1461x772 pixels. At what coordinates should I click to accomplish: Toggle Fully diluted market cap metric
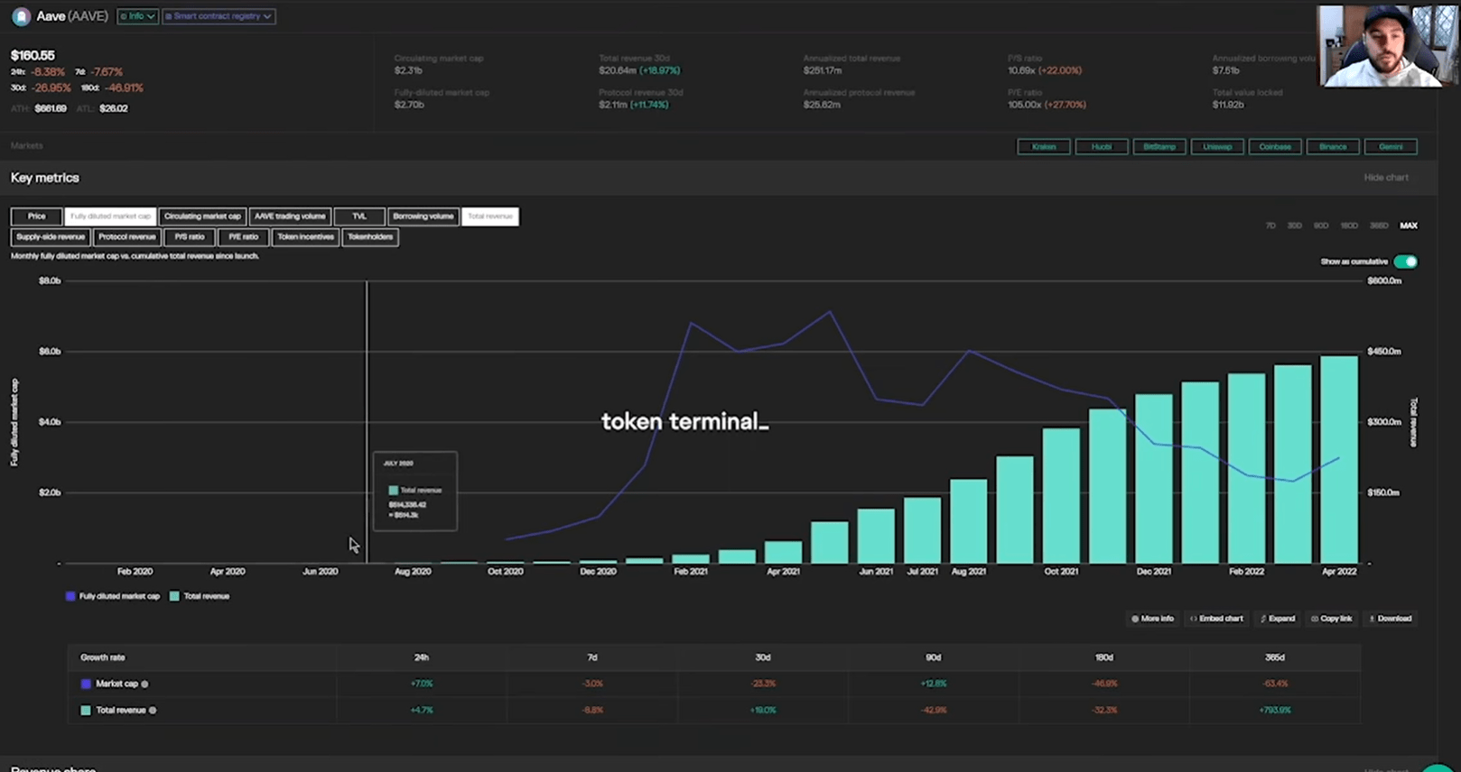click(110, 216)
